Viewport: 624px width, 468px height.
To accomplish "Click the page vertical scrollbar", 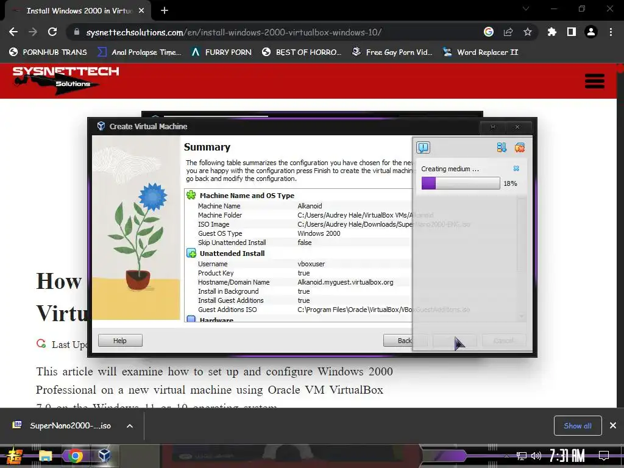I will (620, 235).
